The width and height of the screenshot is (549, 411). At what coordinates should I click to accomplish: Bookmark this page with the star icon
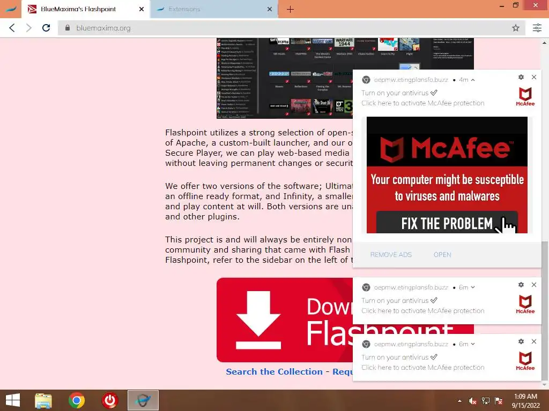tap(515, 28)
